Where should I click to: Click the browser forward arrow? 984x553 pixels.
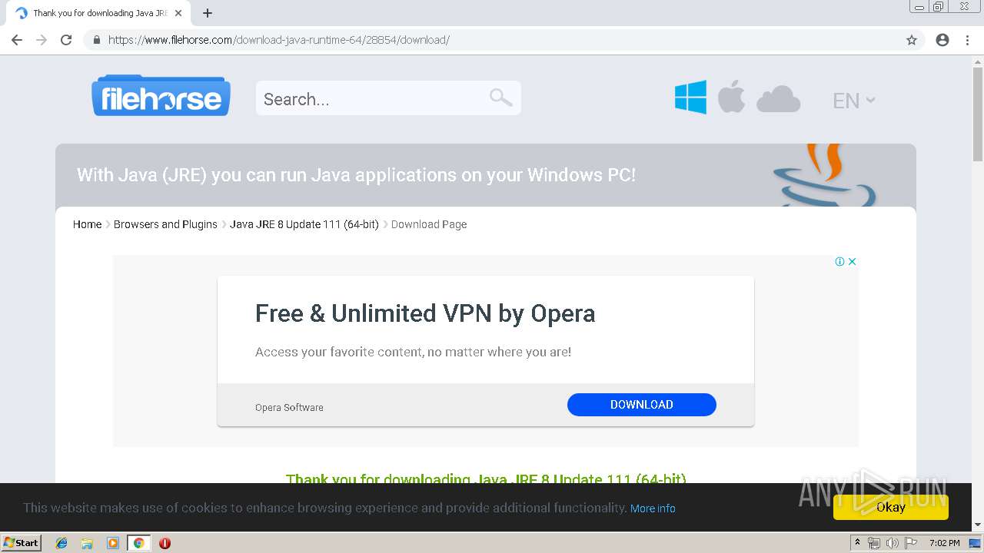(x=42, y=40)
